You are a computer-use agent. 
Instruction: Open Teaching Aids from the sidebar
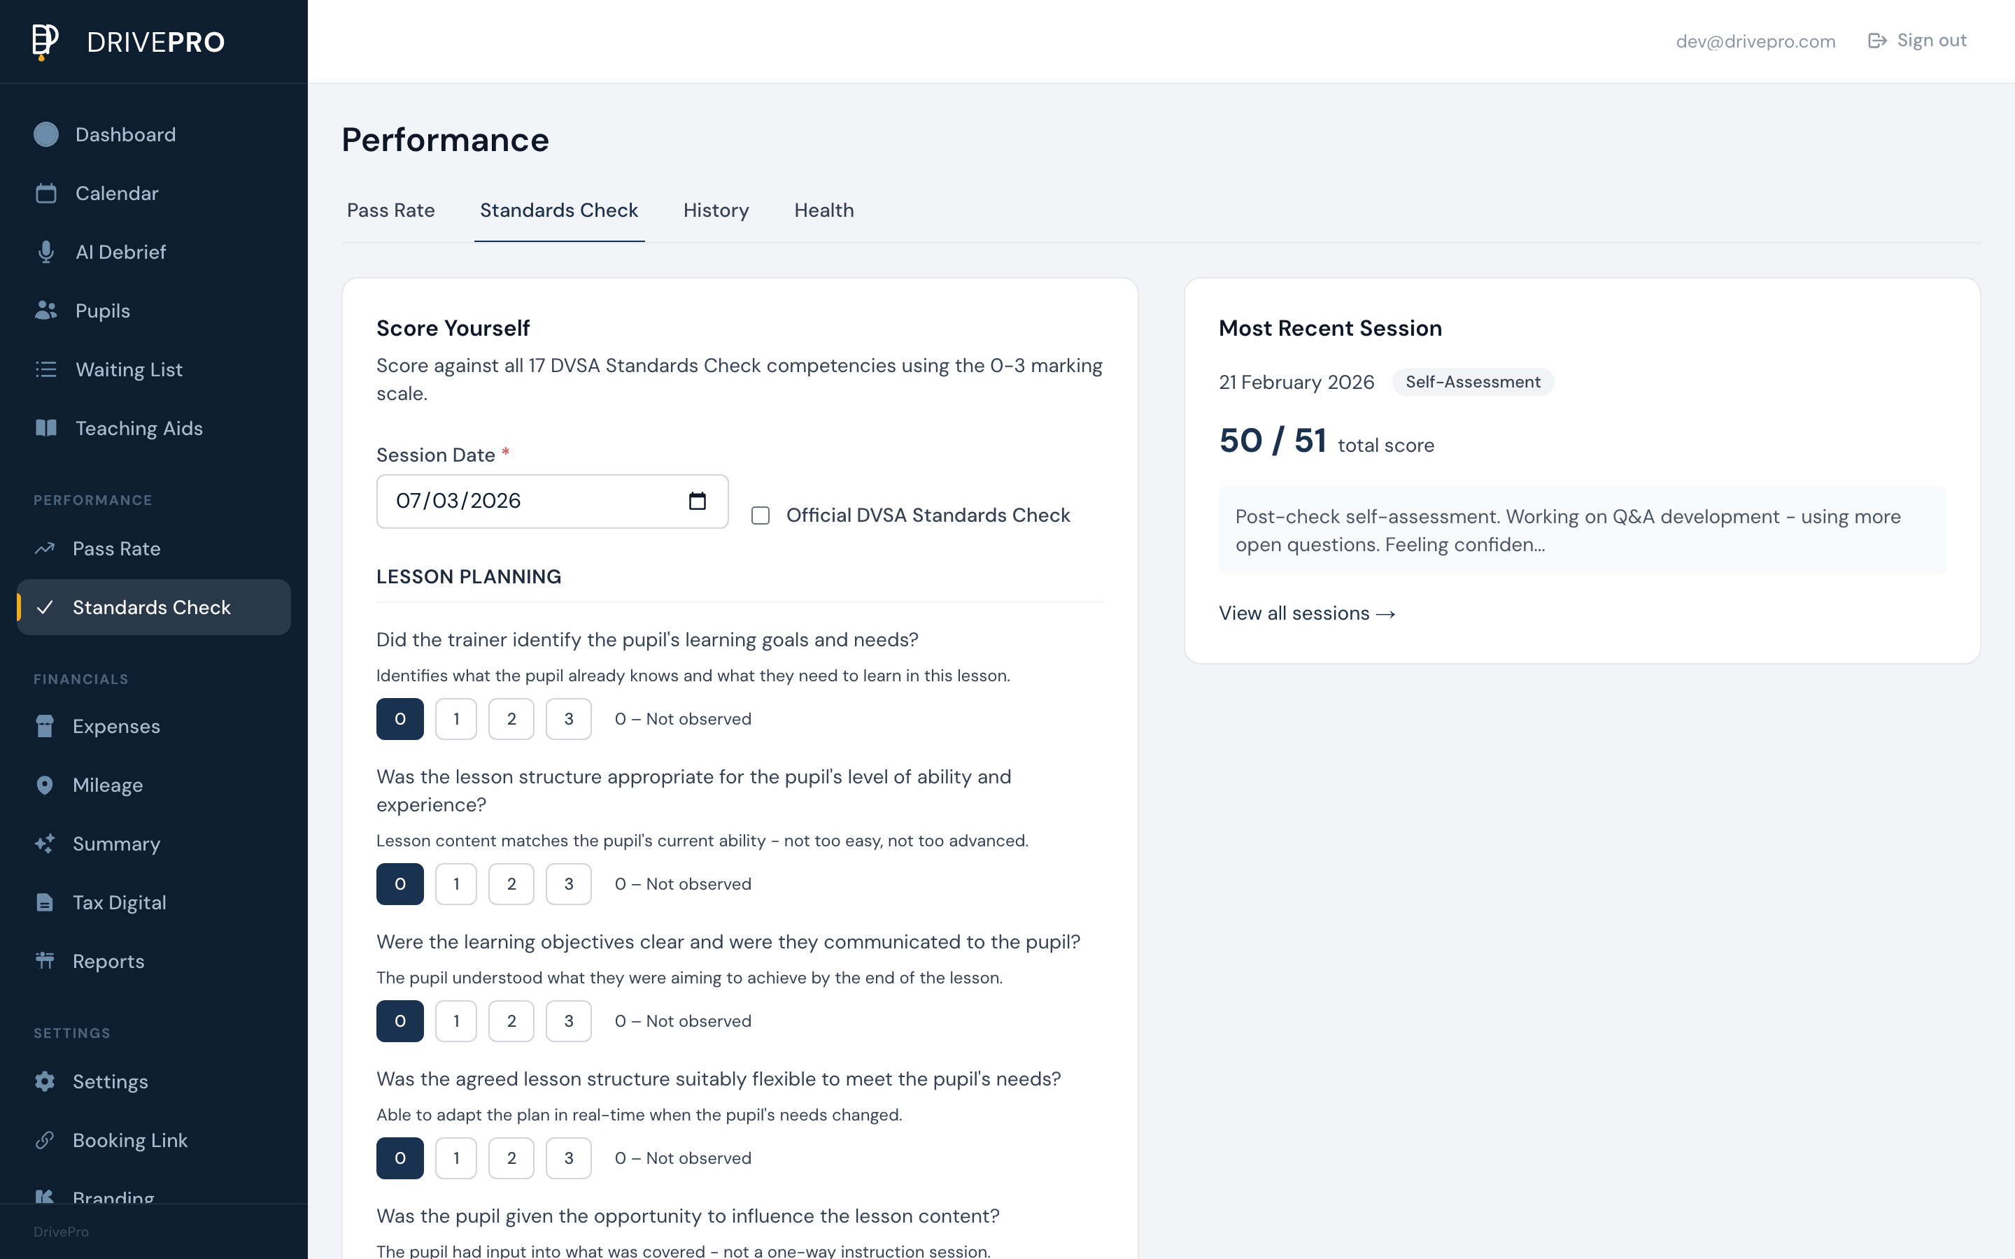[x=47, y=428]
